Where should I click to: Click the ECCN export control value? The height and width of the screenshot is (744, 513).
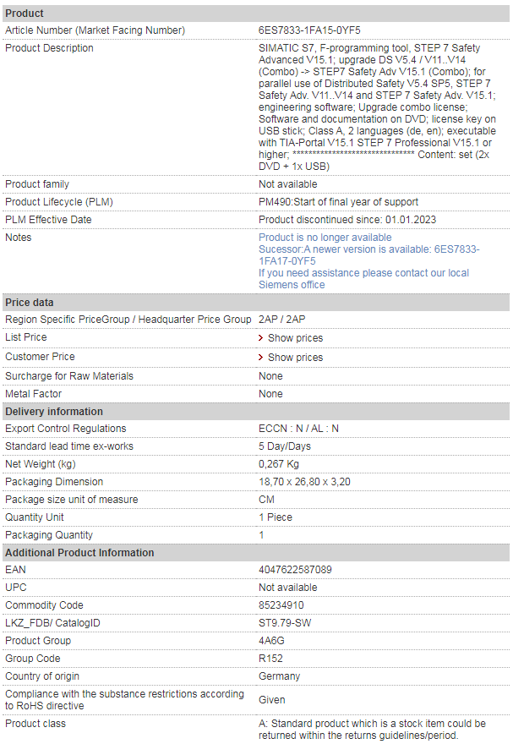coord(298,429)
